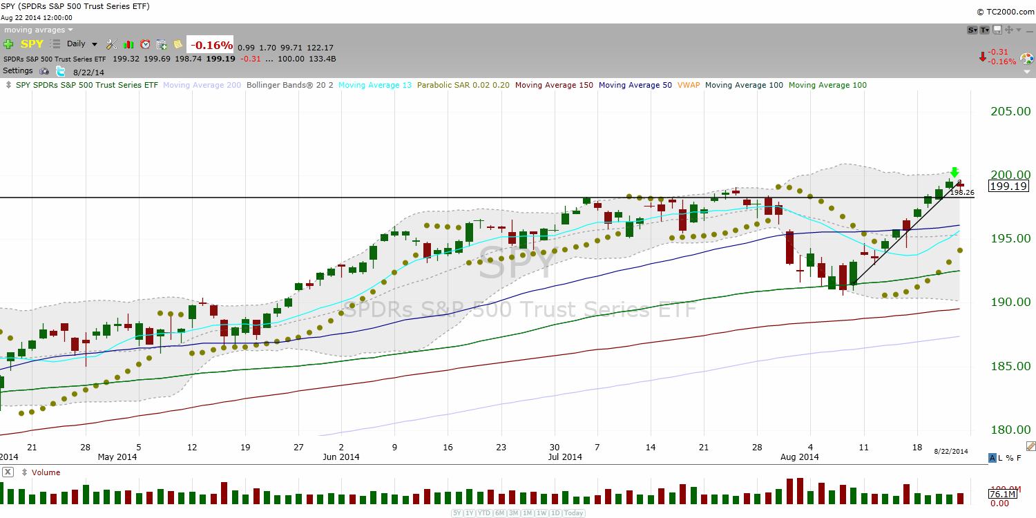Viewport: 1036px width, 518px height.
Task: Click the green arrow marker above last candle
Action: click(955, 173)
